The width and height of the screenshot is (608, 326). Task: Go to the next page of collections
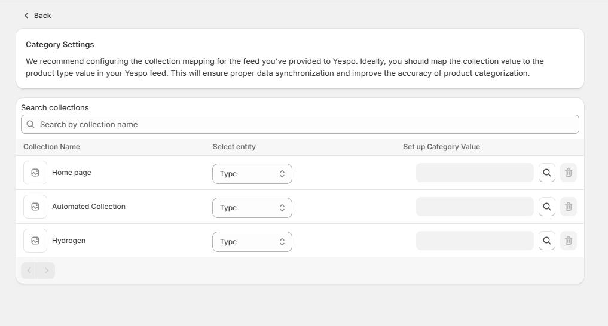pyautogui.click(x=47, y=270)
